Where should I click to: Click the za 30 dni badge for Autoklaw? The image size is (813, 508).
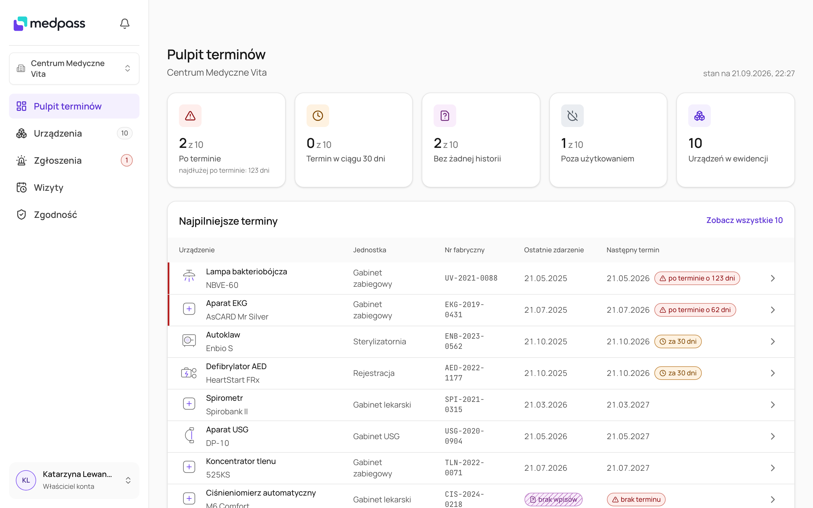[678, 341]
